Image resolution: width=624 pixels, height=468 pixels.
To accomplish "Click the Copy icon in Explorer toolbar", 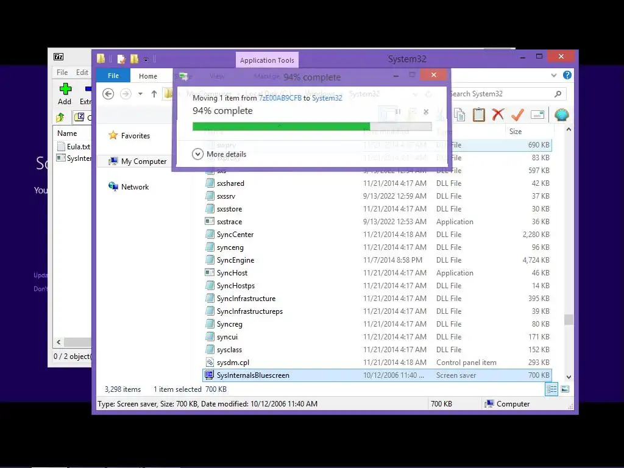I will tap(459, 115).
